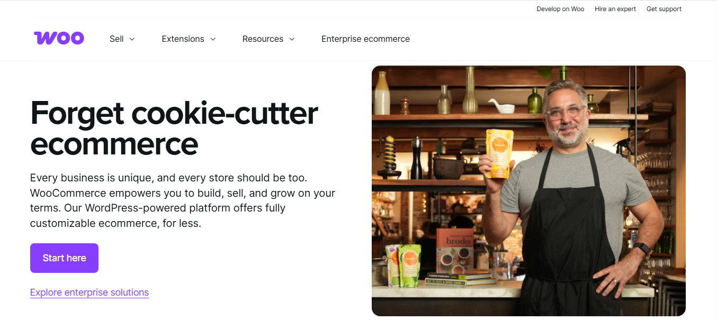Open the Resources chevron dropdown
The width and height of the screenshot is (717, 321).
point(292,39)
